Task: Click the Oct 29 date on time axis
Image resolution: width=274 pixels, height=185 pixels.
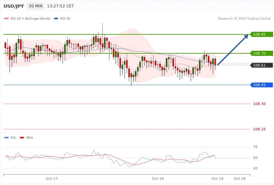Action: click(240, 178)
